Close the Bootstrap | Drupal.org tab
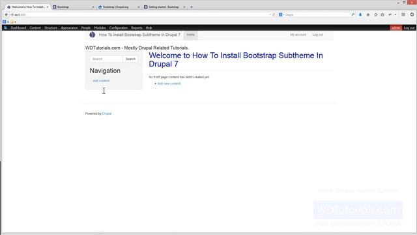This screenshot has width=417, height=235. [x=139, y=7]
